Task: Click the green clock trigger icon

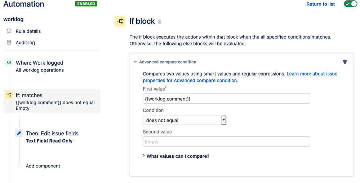Action: tap(9, 62)
